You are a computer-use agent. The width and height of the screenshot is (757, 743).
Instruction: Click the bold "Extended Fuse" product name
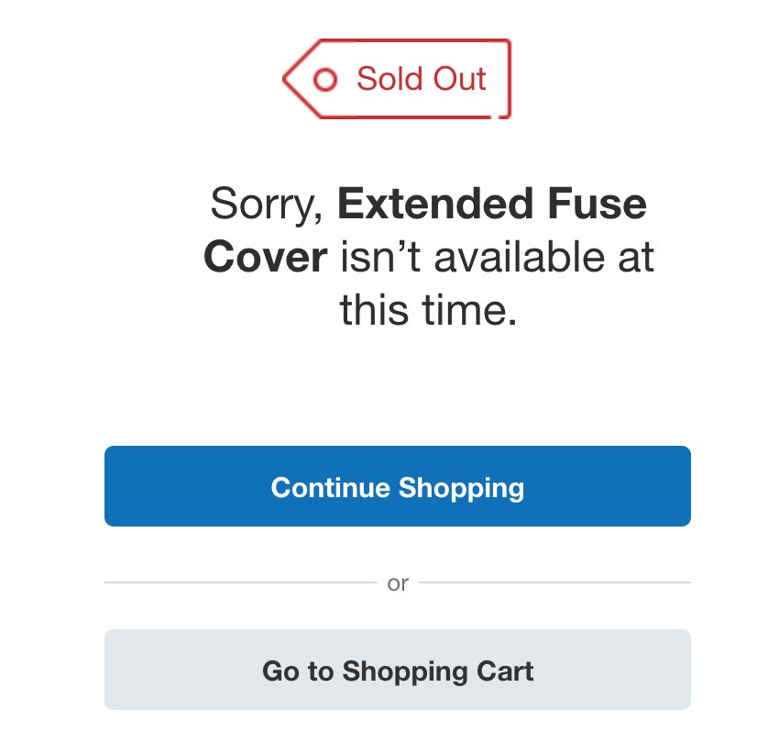[x=492, y=204]
